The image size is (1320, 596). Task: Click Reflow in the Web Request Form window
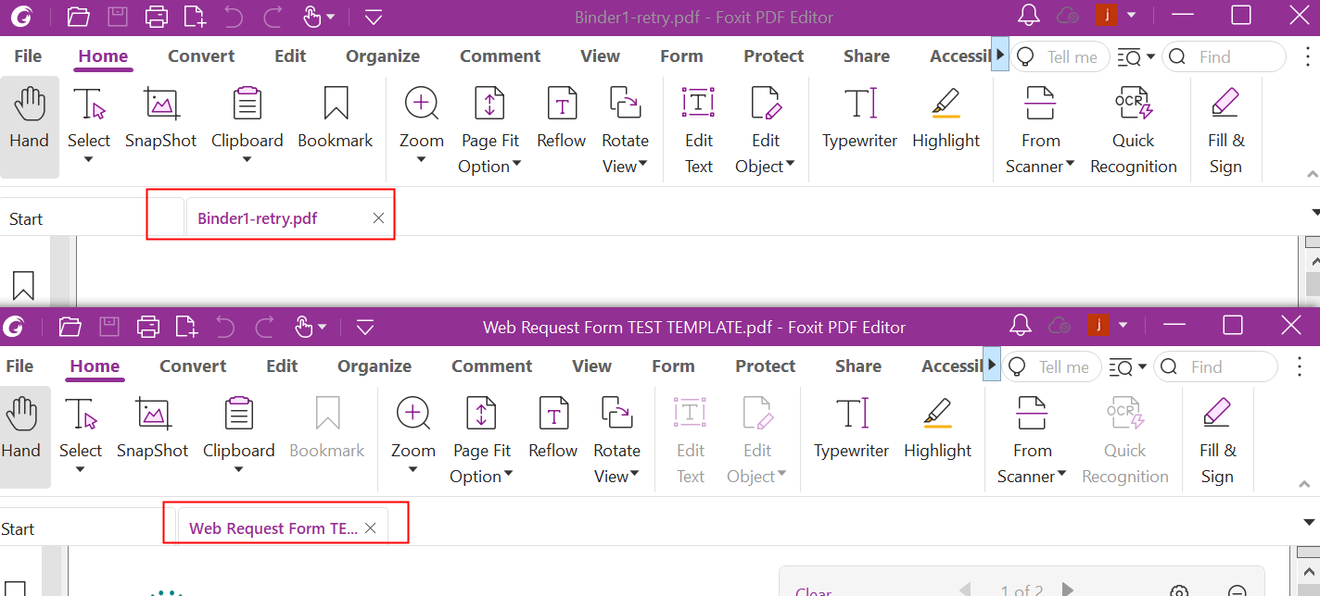tap(552, 428)
